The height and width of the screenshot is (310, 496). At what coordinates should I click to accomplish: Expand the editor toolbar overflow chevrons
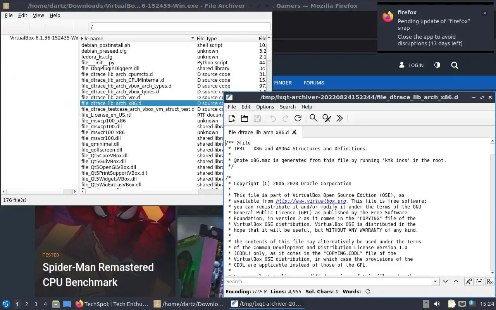(x=340, y=119)
